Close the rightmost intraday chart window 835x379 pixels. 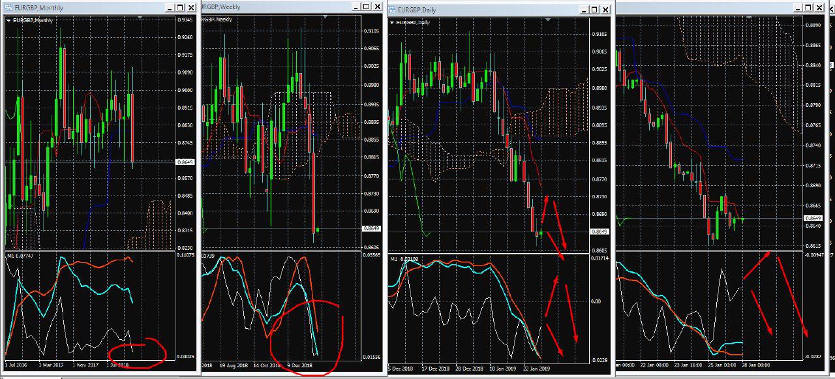click(x=820, y=7)
